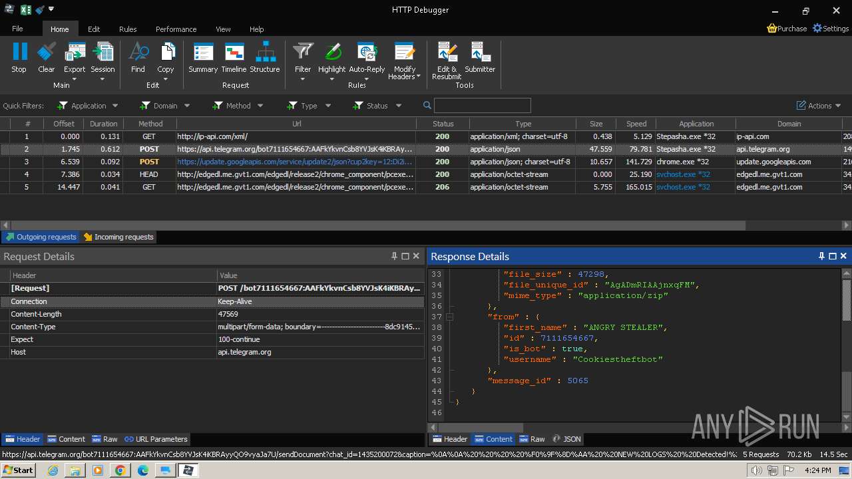Image resolution: width=852 pixels, height=479 pixels.
Task: Switch to the Edit ribbon tab
Action: coord(94,29)
